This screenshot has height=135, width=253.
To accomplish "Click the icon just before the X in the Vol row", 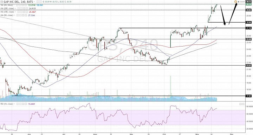I will [22, 5].
